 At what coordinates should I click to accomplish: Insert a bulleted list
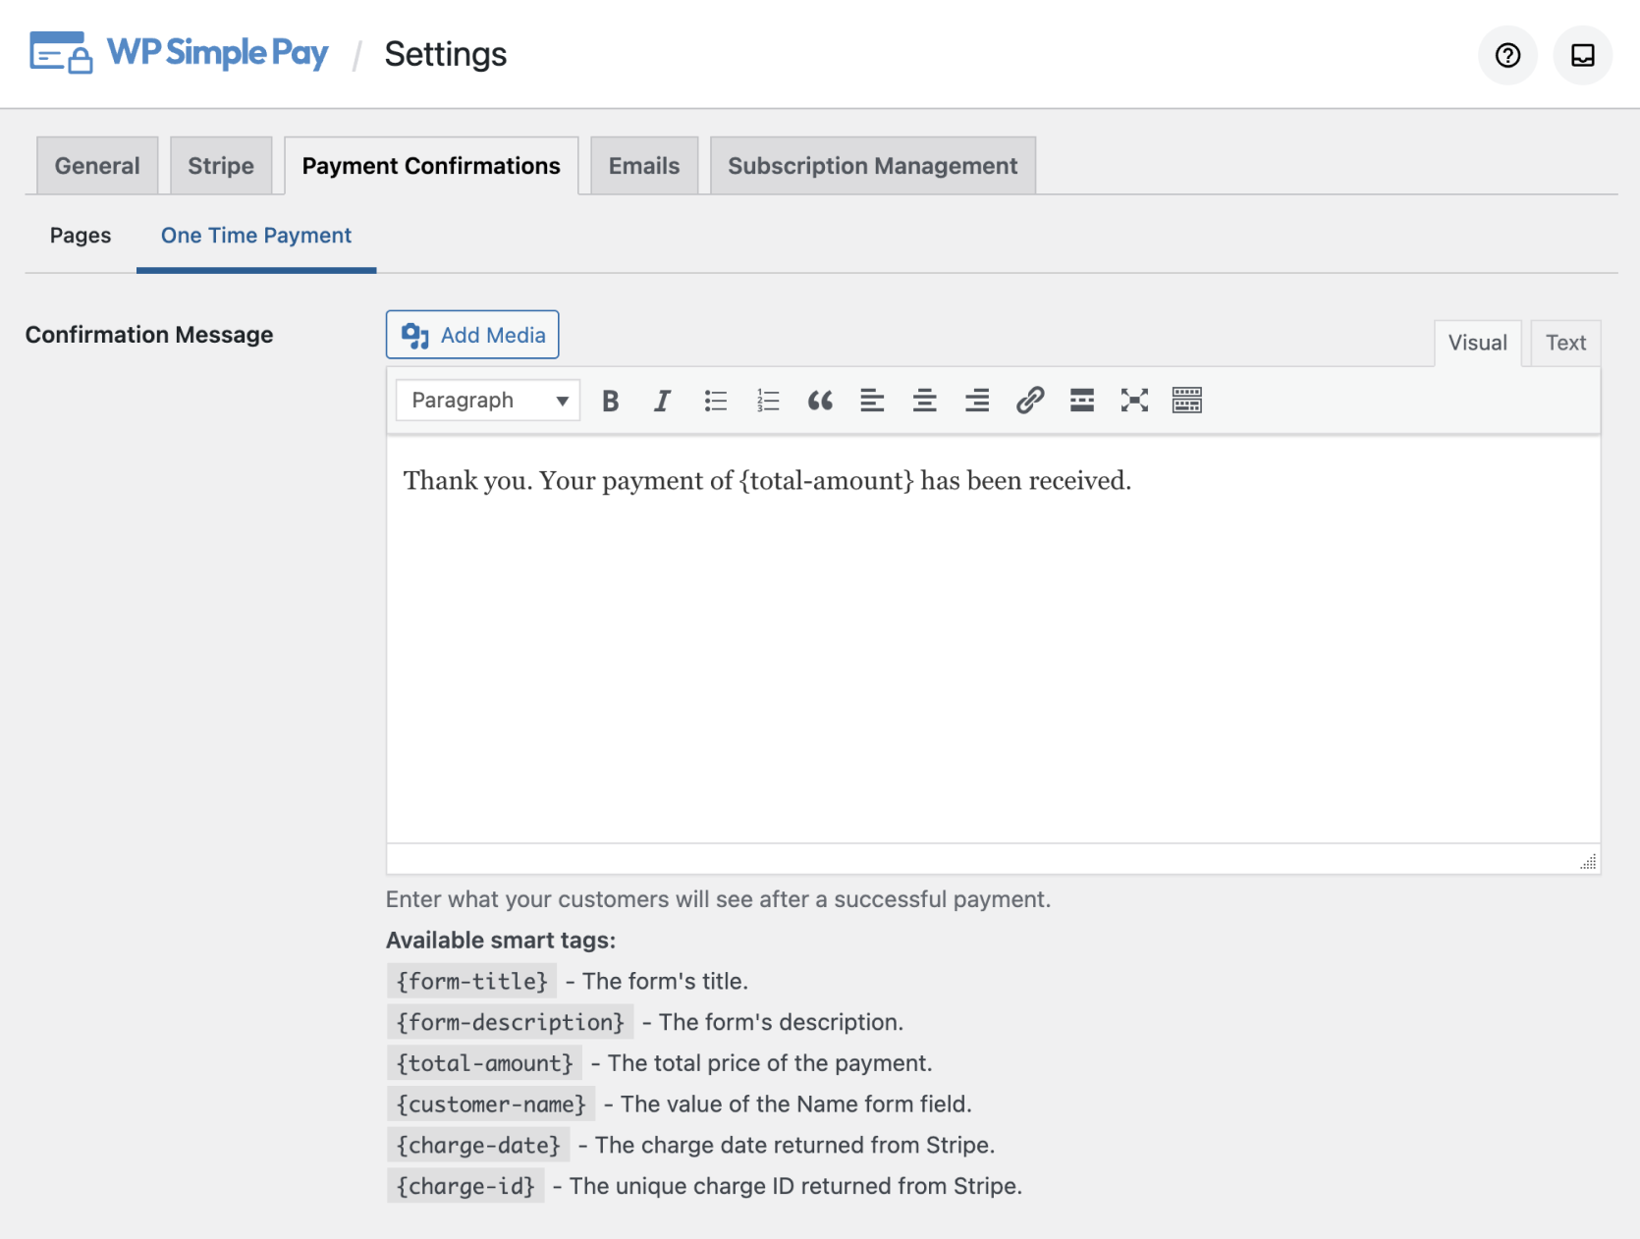click(716, 401)
